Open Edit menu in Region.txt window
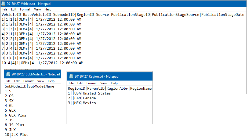This screenshot has width=247, height=138. (x=80, y=83)
